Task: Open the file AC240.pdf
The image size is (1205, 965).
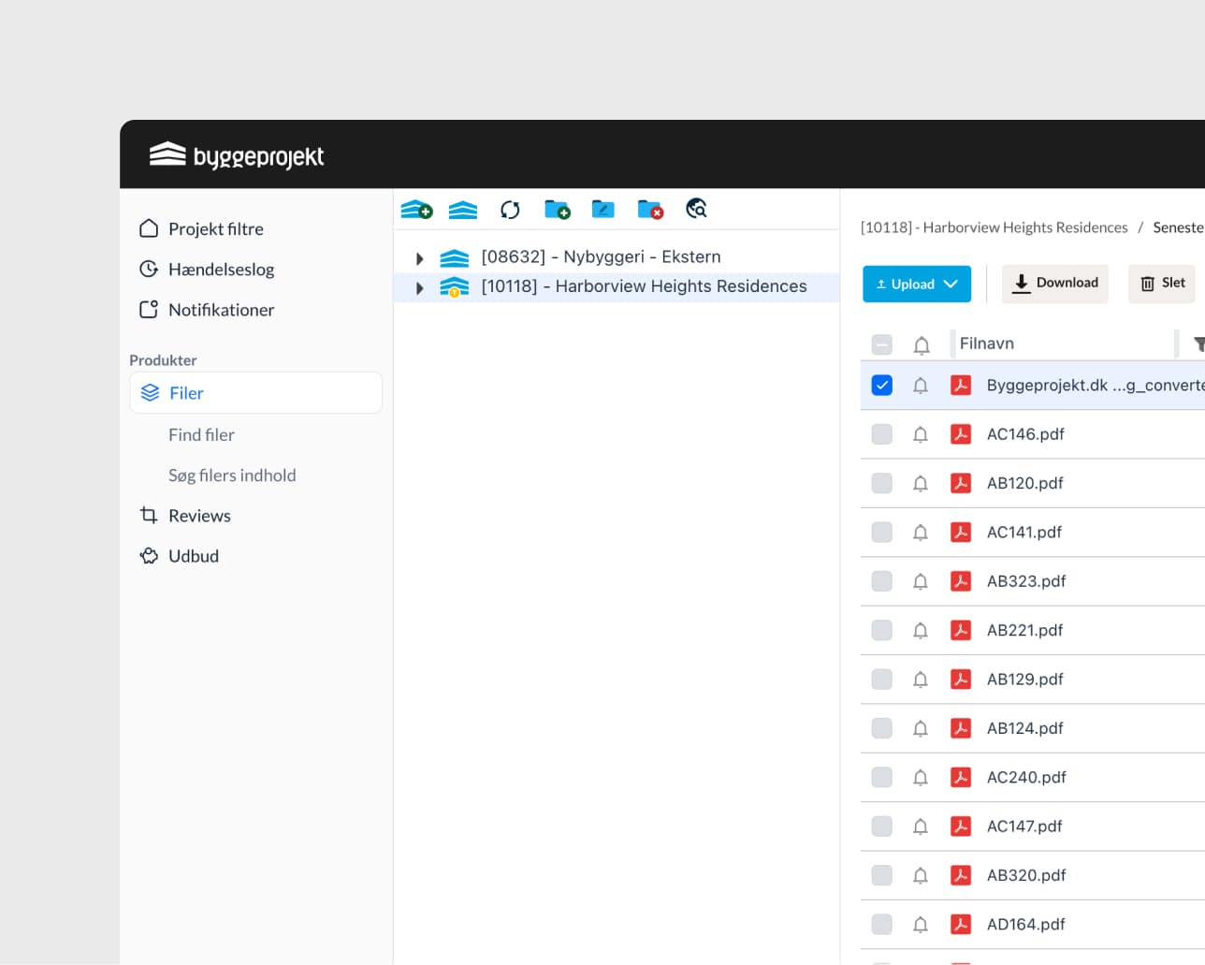Action: point(1026,777)
